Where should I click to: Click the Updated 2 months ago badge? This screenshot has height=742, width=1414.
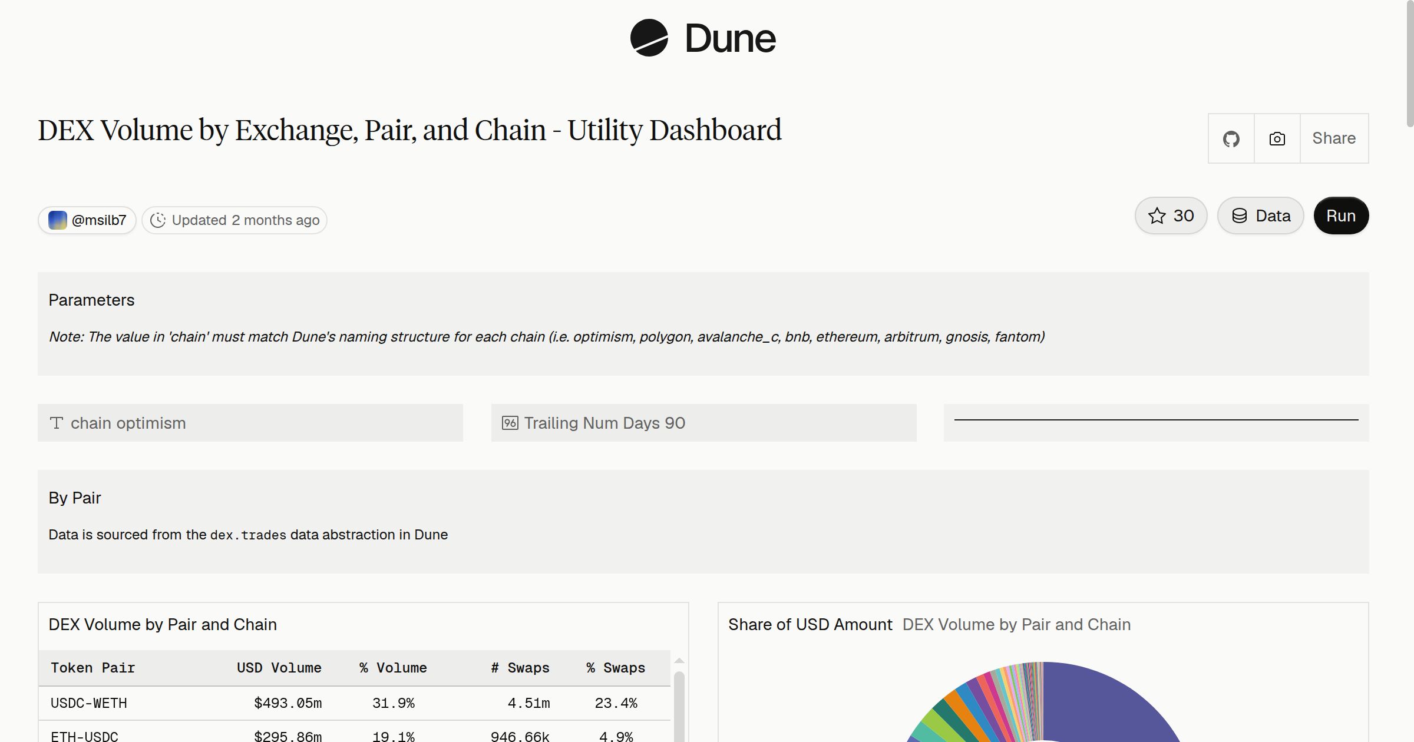(234, 220)
